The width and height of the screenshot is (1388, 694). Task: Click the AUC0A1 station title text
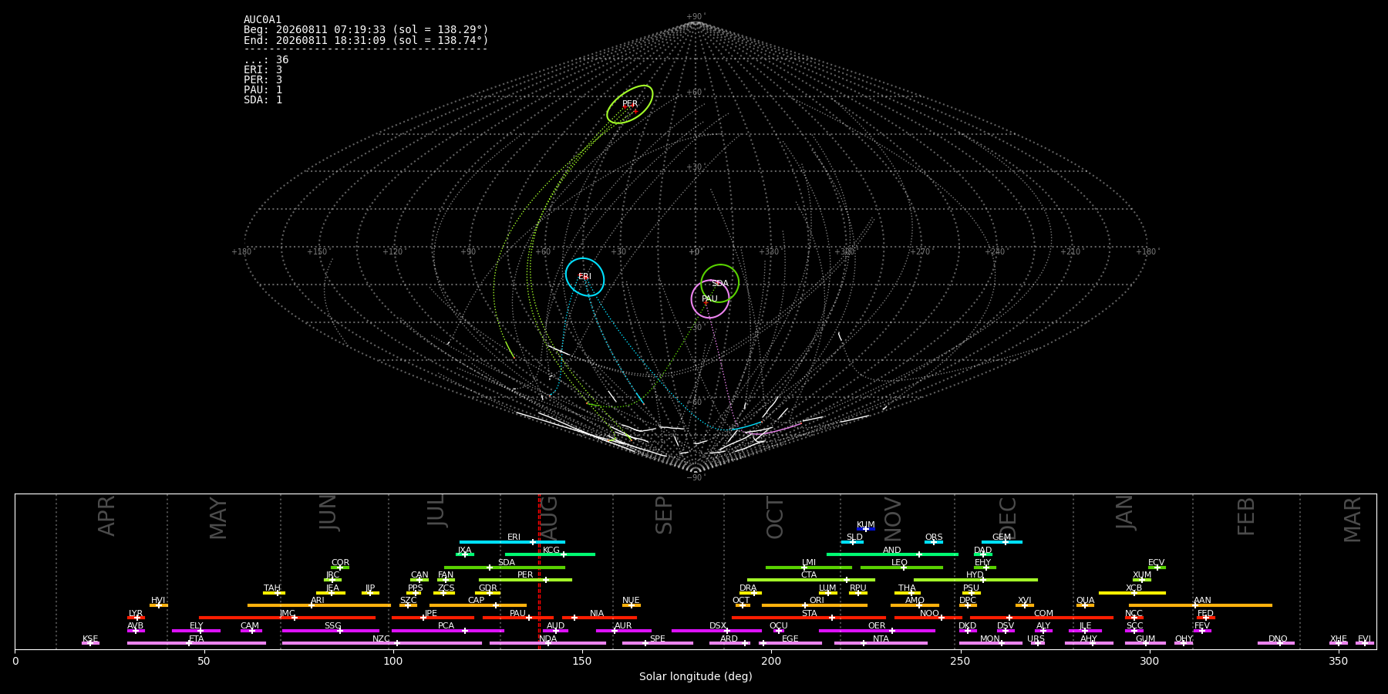coord(263,20)
